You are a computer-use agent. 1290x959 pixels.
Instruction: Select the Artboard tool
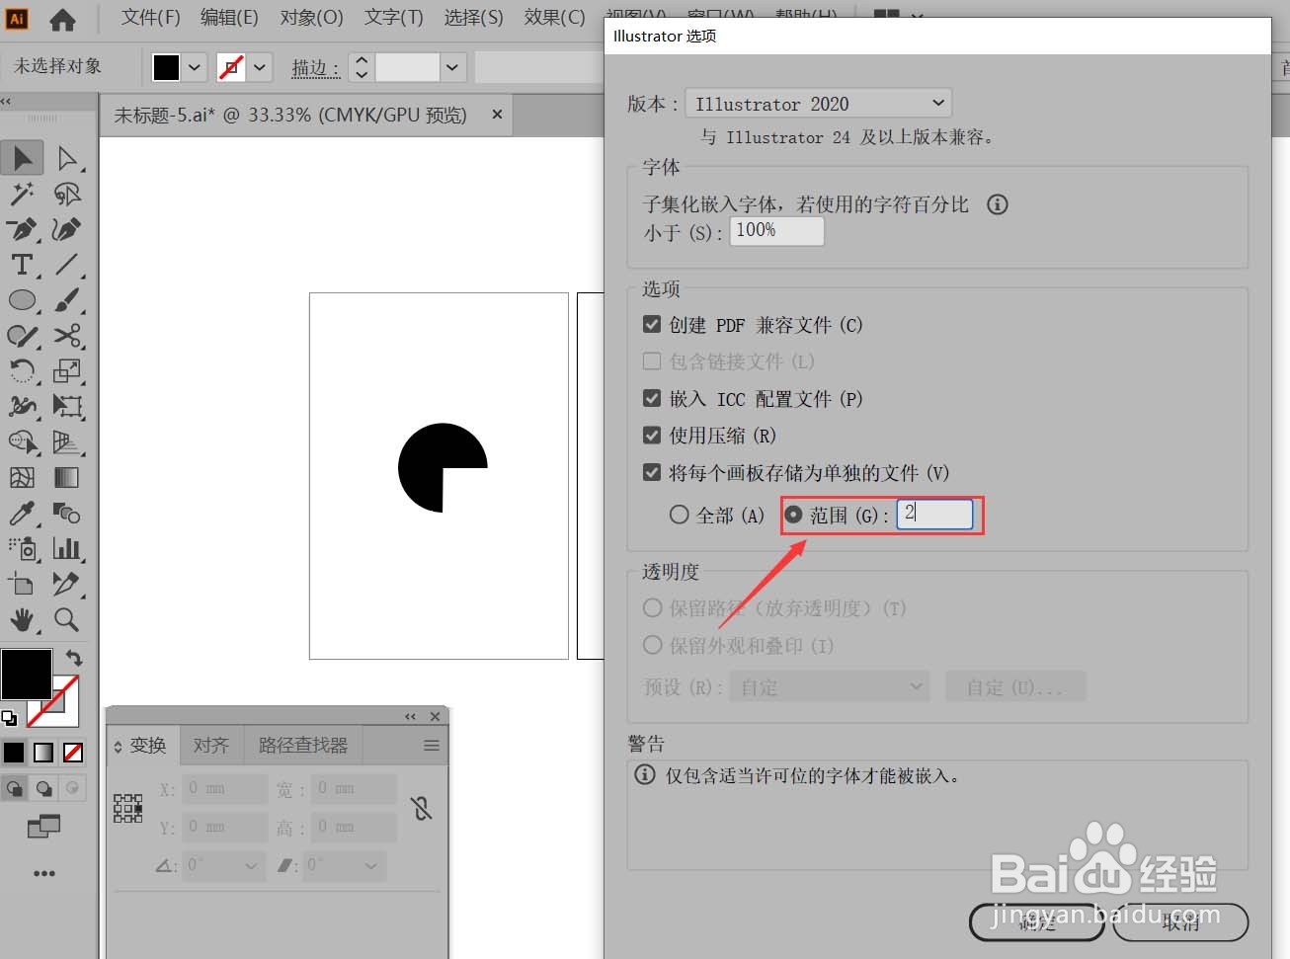coord(22,585)
